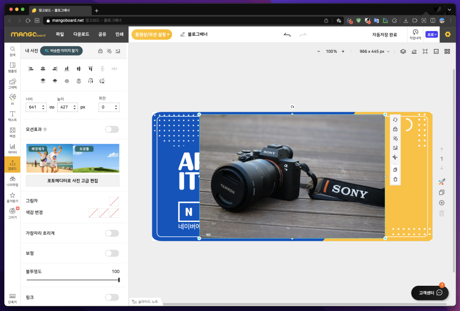The height and width of the screenshot is (311, 460).
Task: Open the yellow gear settings icon
Action: coord(448,34)
